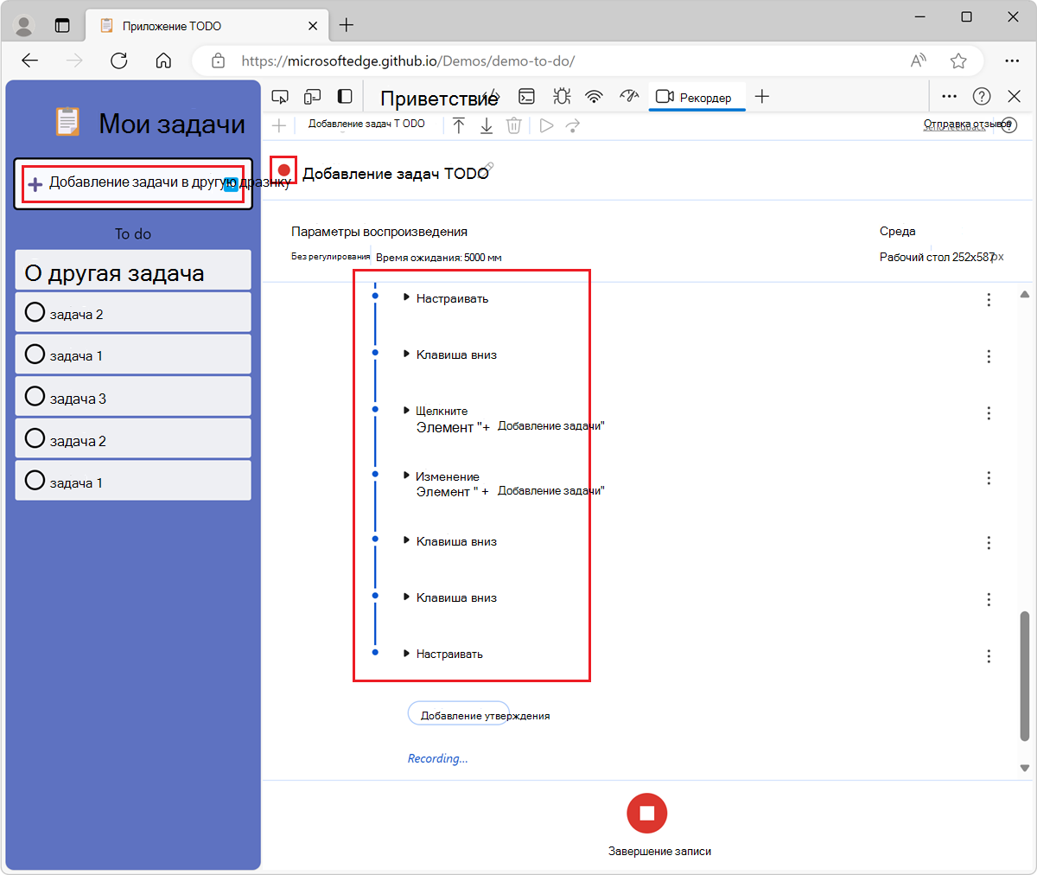This screenshot has width=1037, height=875.
Task: Open Recorder help icon beside feedback link
Action: (x=1008, y=125)
